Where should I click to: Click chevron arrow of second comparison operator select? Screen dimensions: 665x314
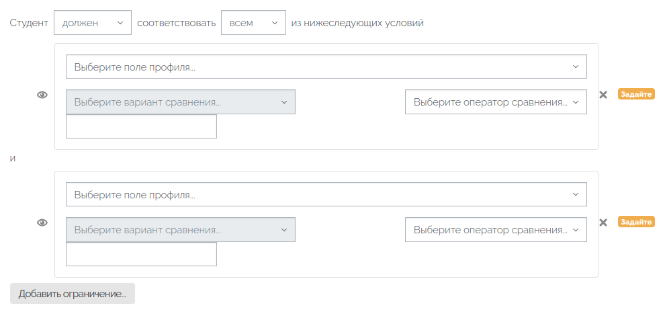coord(576,229)
